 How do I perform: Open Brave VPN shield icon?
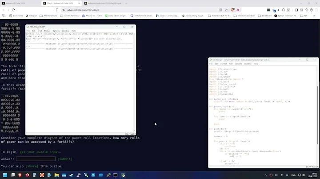312,10
